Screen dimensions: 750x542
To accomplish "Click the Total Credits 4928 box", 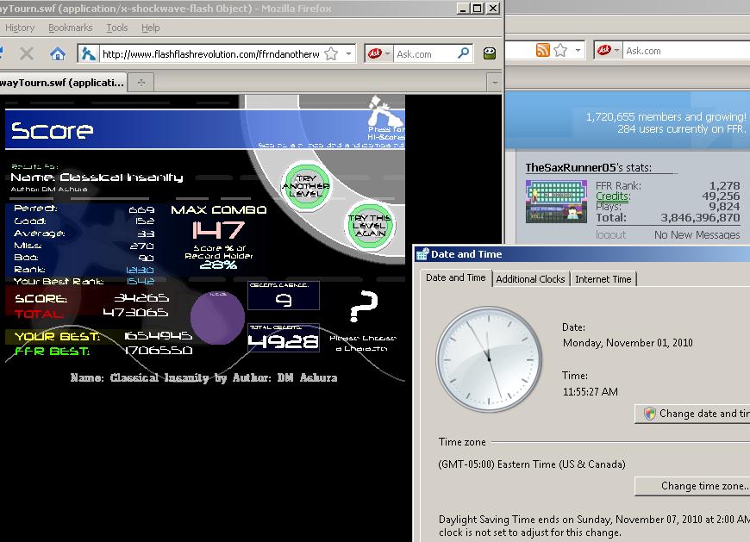I will tap(283, 338).
